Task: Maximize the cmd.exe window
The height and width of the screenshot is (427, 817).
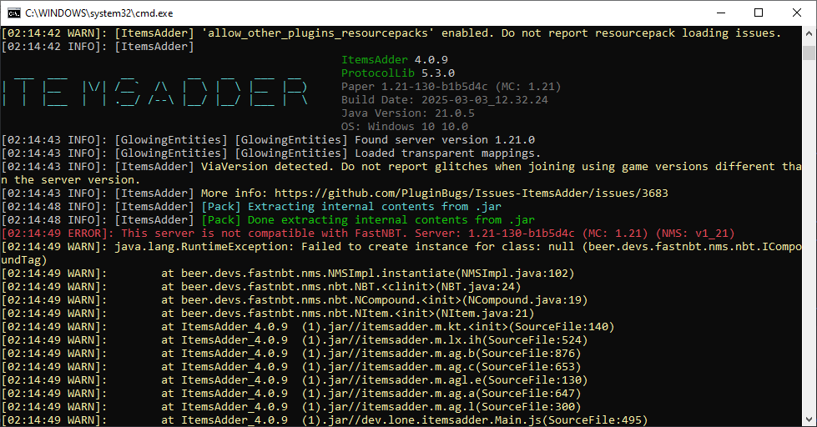Action: pos(759,13)
